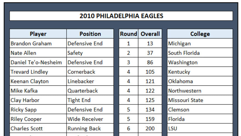
Task: Select the Round column header
Action: click(128, 34)
